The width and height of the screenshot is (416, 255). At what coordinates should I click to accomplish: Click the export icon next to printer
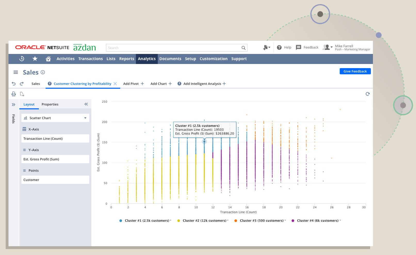22,94
